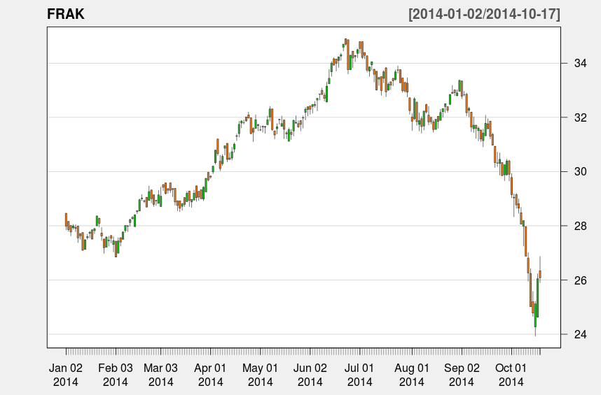601x395 pixels.
Task: Click the 30 price axis label
Action: tap(580, 172)
